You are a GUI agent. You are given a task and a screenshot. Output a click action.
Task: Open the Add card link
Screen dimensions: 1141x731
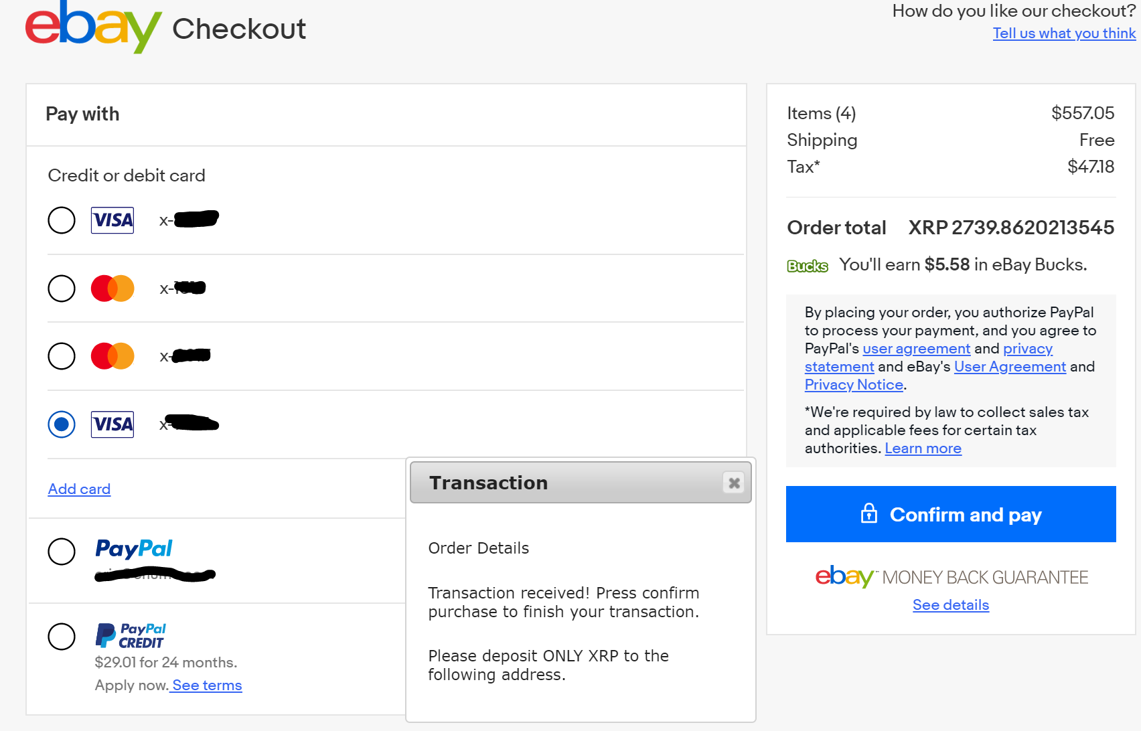click(79, 489)
